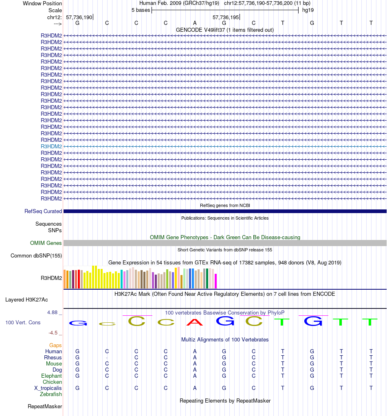This screenshot has height=416, width=387.
Task: Select the Mouse alignment row label
Action: 54,363
